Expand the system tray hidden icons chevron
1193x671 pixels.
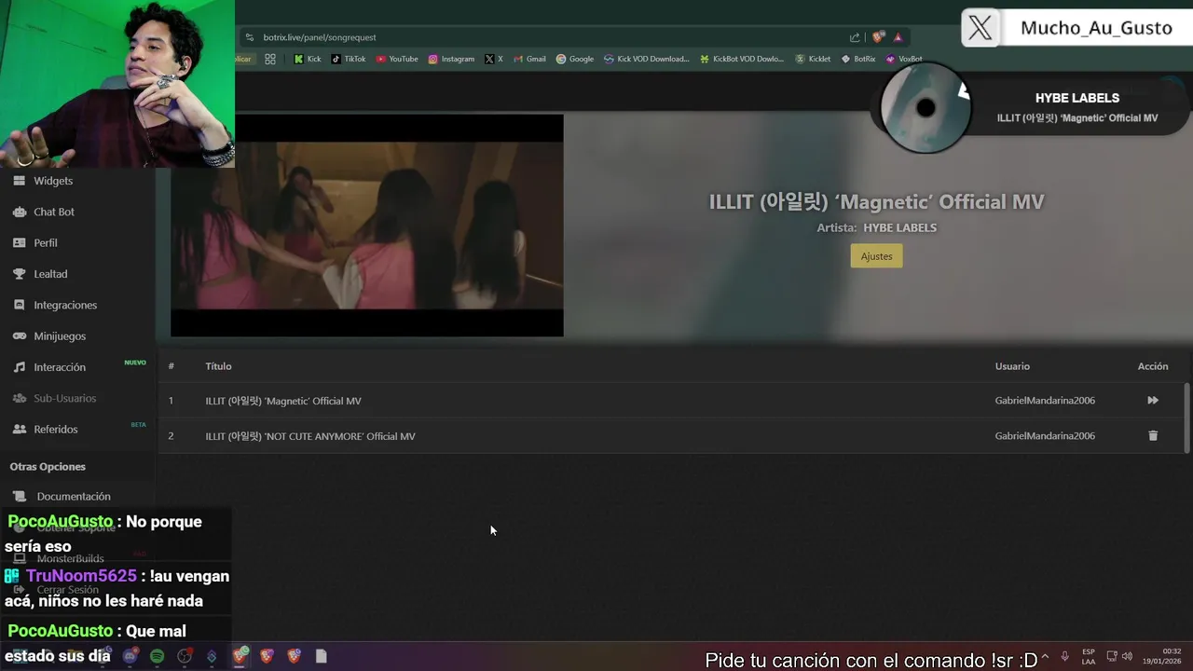(x=1045, y=656)
